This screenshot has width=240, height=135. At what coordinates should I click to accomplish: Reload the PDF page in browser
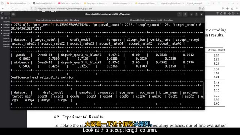[x=12, y=9]
